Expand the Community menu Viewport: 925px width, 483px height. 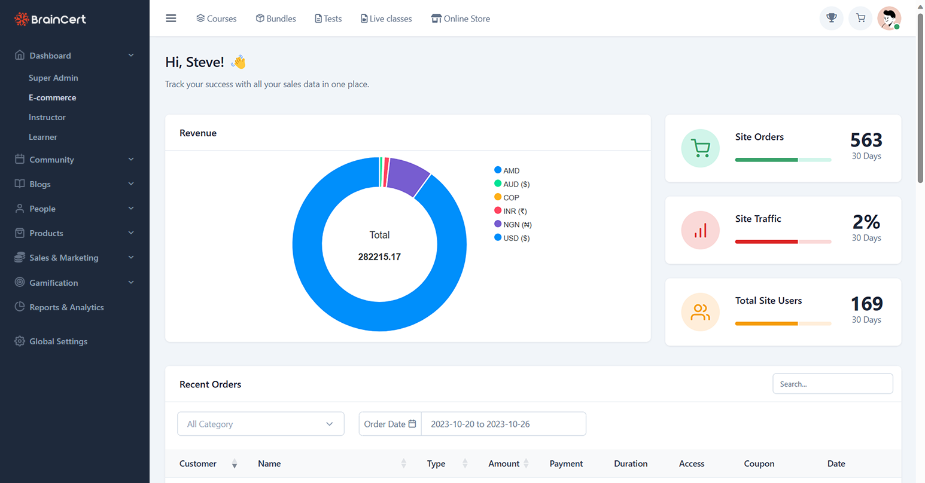tap(52, 160)
